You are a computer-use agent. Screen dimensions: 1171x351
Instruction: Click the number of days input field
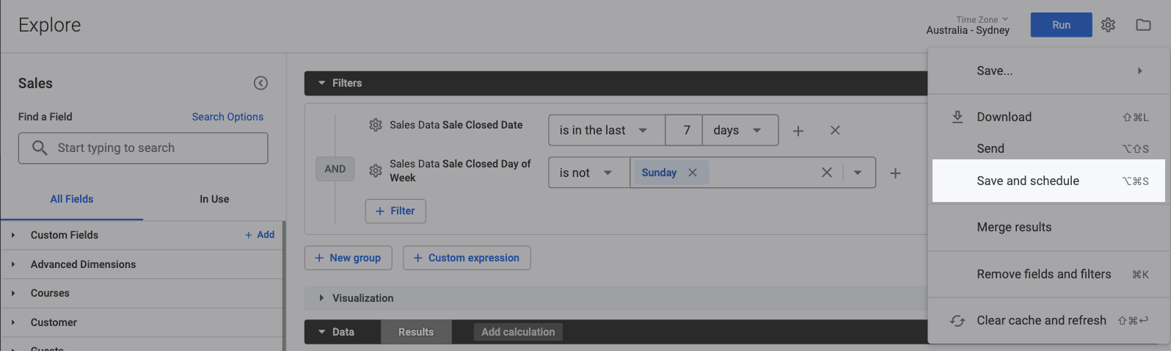(684, 130)
